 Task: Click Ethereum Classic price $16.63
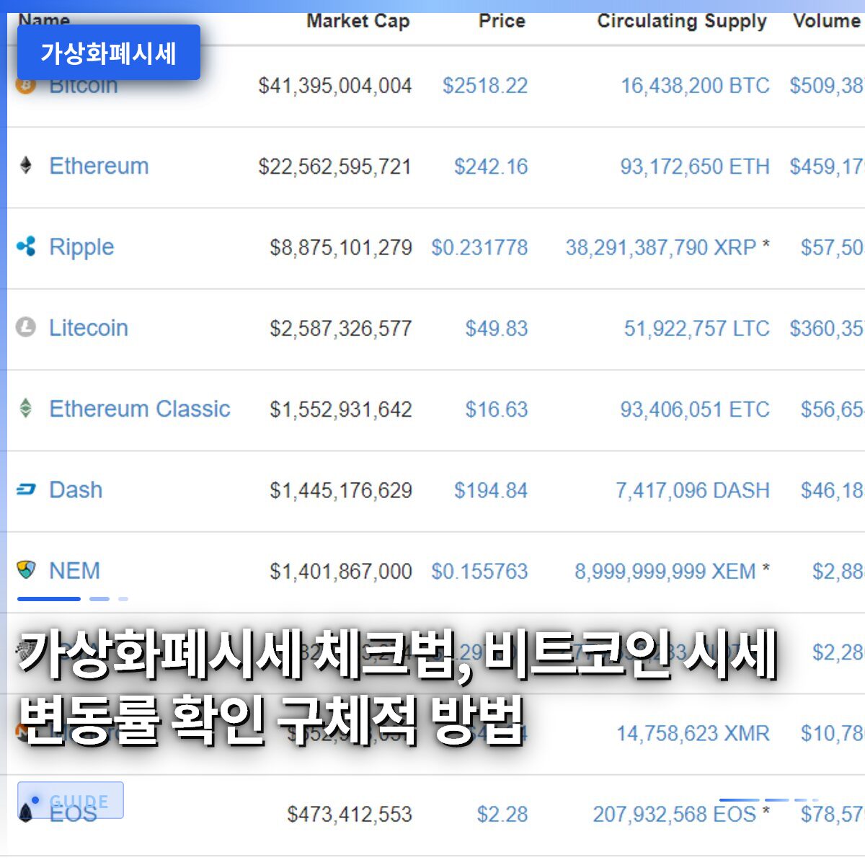[x=497, y=409]
